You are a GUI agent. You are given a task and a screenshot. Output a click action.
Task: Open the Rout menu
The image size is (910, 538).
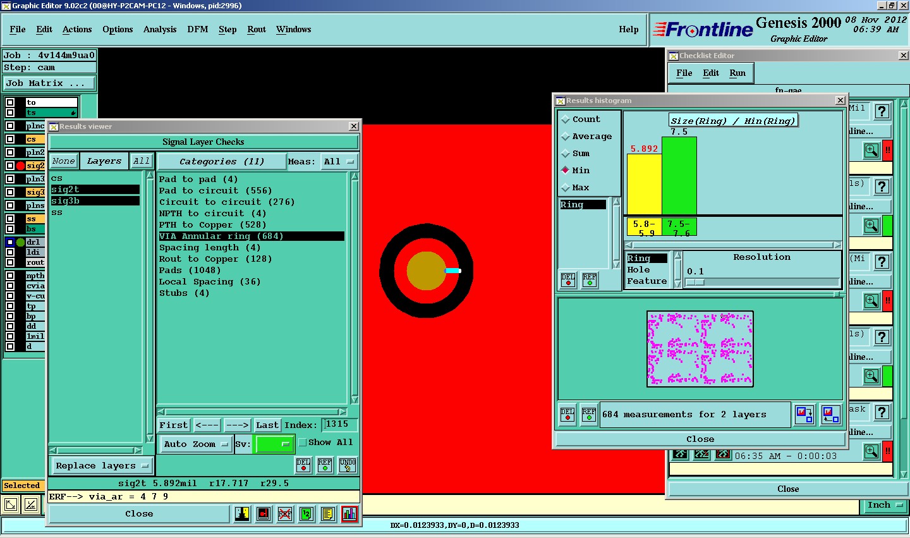257,30
